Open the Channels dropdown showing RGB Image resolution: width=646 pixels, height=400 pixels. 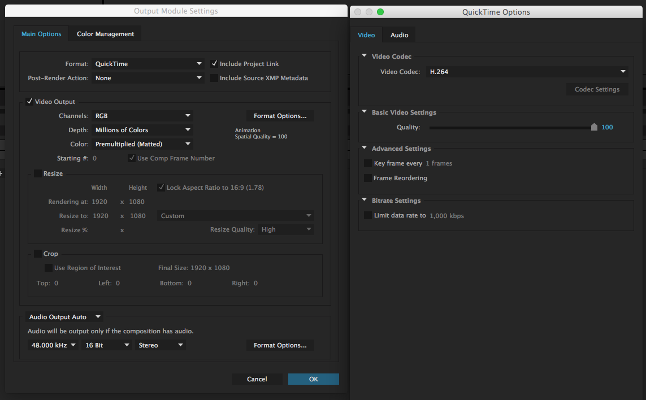142,116
